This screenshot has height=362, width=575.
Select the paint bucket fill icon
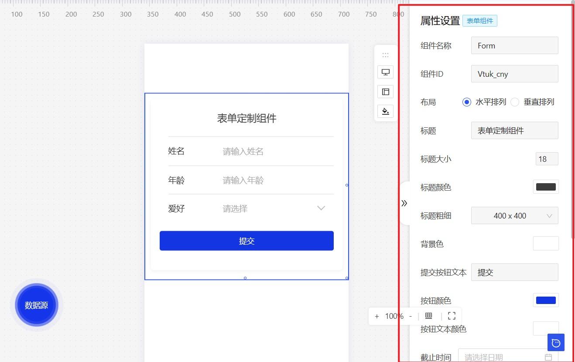[x=385, y=111]
